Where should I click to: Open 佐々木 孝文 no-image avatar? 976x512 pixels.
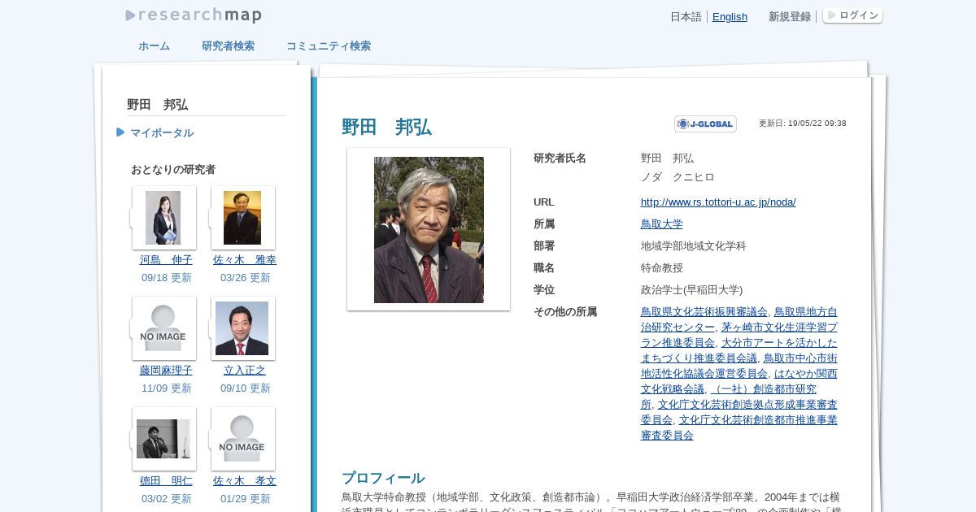pos(242,439)
